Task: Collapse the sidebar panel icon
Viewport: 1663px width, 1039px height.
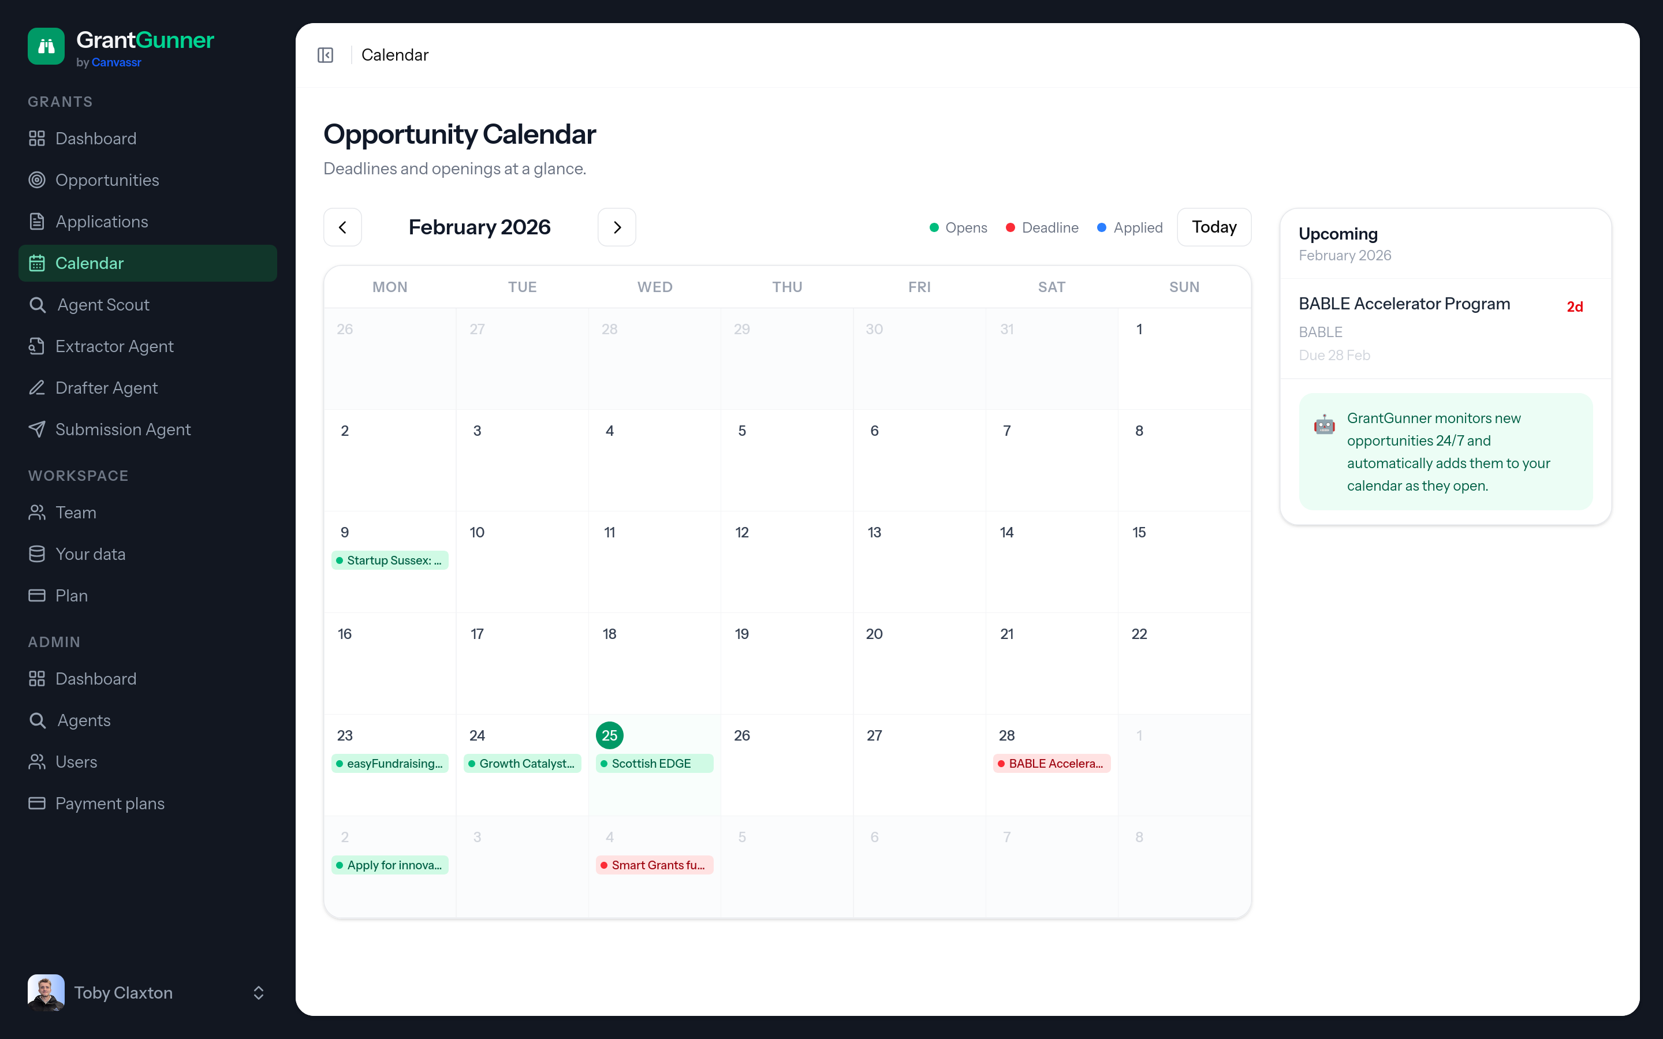Action: (325, 55)
